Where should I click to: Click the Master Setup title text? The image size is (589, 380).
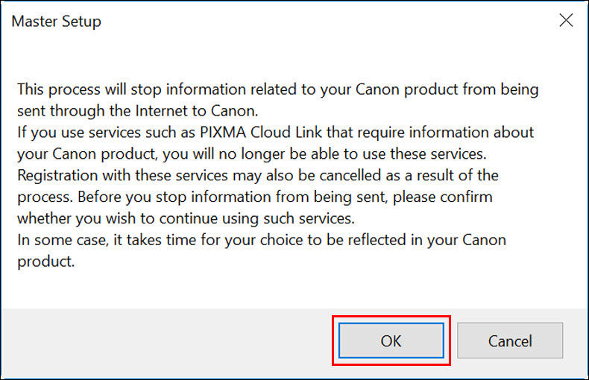tap(57, 22)
